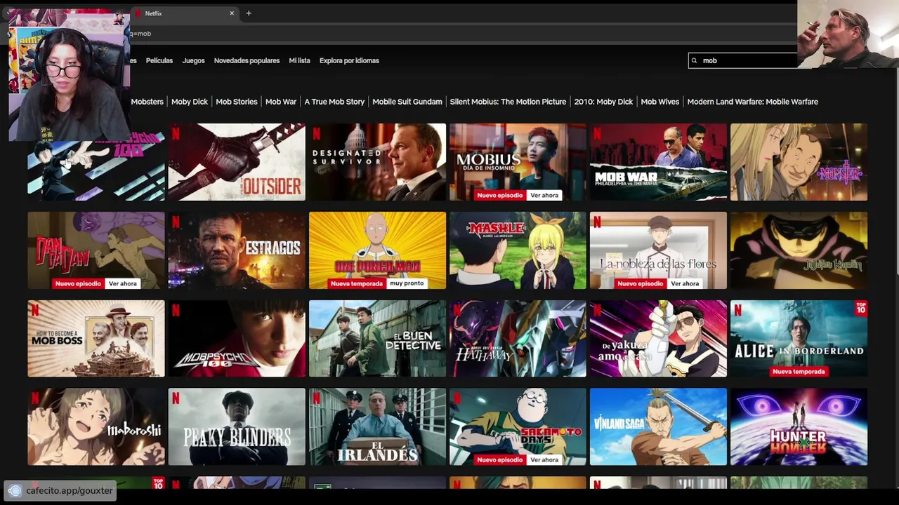Select the Mob Stories suggestion
This screenshot has width=899, height=505.
[237, 102]
